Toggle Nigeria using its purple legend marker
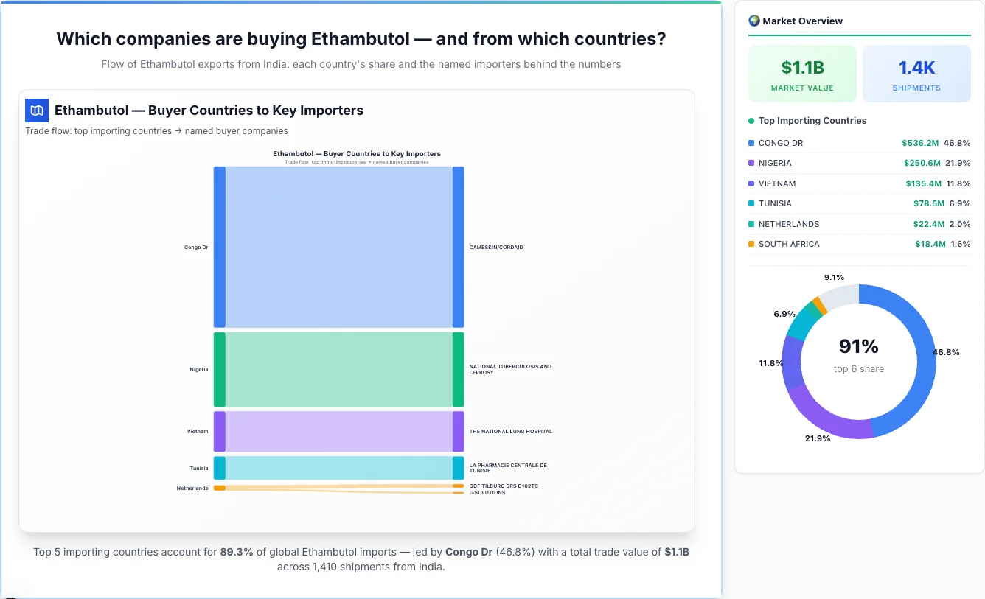Image resolution: width=985 pixels, height=599 pixels. (x=750, y=163)
